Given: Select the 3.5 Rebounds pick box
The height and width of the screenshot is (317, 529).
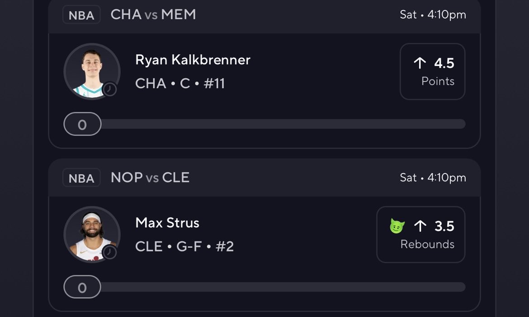Looking at the screenshot, I should pos(420,235).
